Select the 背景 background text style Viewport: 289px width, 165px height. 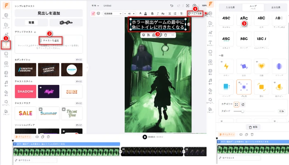31,22
